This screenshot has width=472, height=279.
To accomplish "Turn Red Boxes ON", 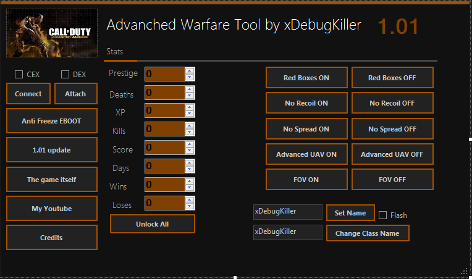I will [306, 78].
